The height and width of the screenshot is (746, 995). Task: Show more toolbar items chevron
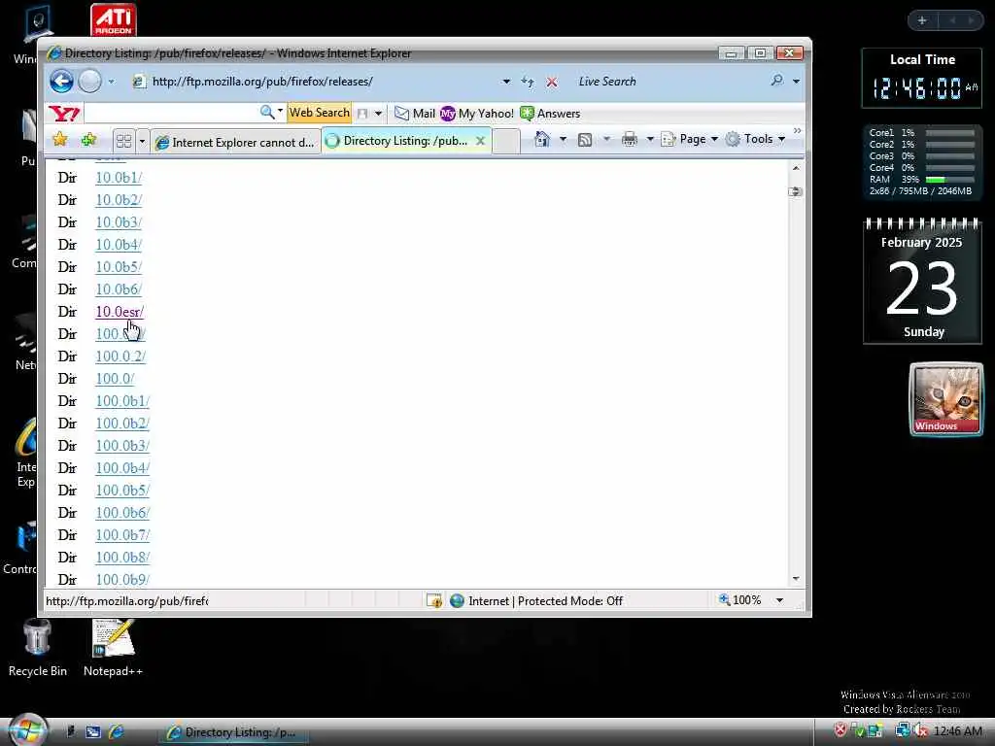pos(797,131)
